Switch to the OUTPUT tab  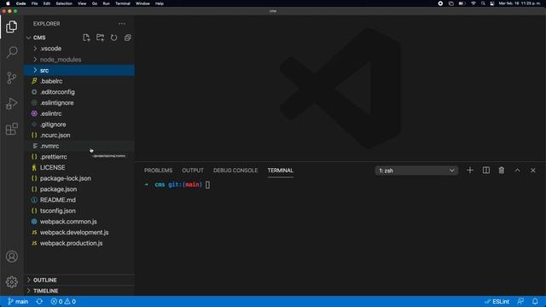(x=193, y=171)
